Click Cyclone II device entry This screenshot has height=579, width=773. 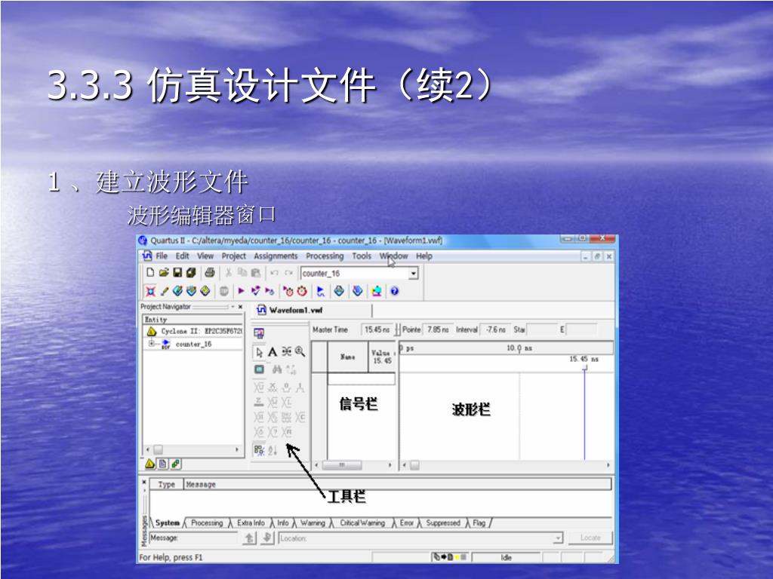[x=201, y=332]
